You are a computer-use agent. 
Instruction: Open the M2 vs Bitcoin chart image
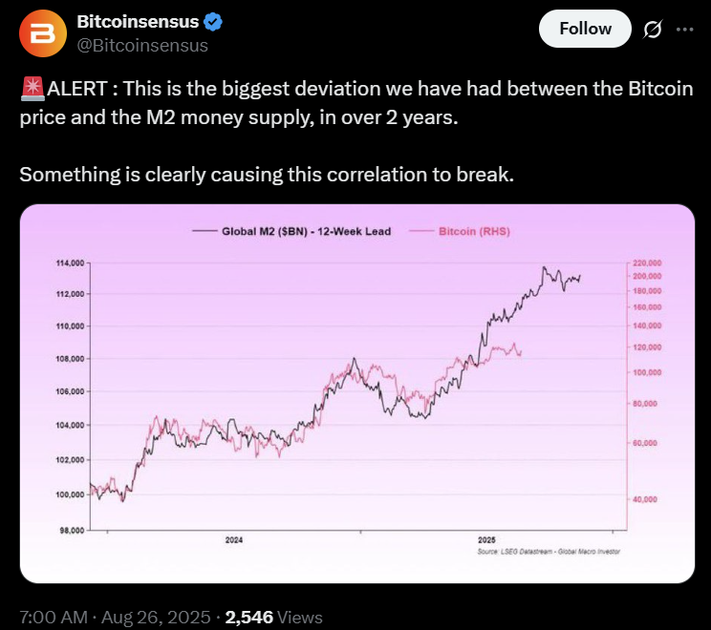pos(356,392)
